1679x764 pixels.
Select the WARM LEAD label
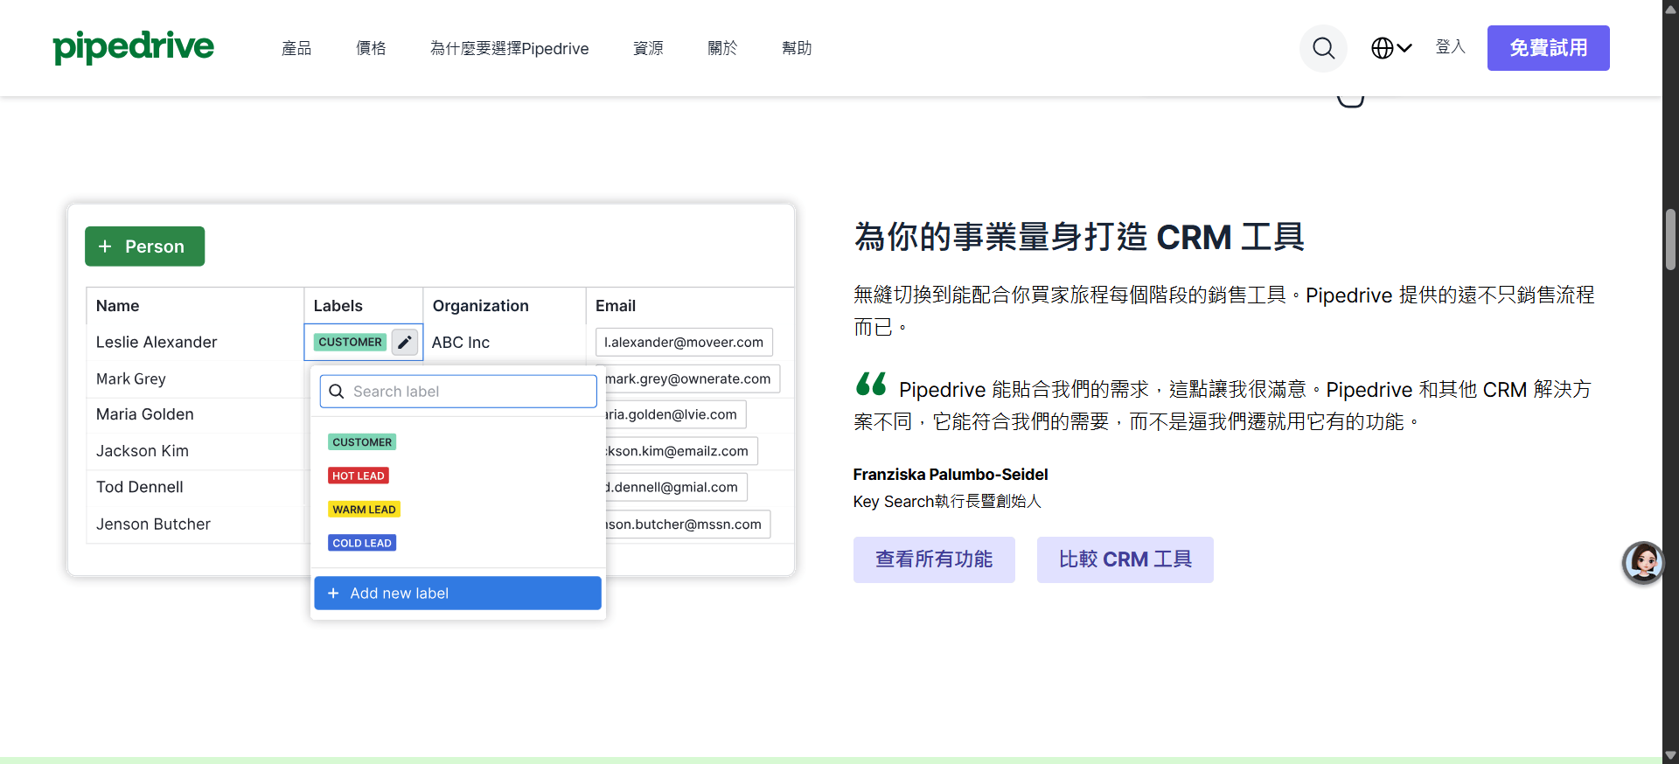click(364, 510)
